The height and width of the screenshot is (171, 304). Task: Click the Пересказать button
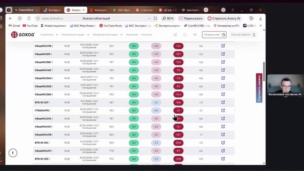point(191,19)
